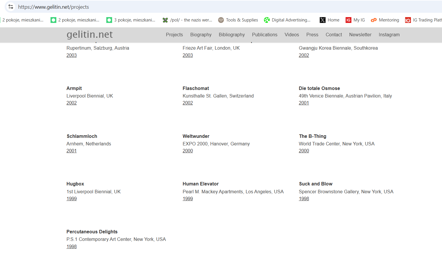Viewport: 442px width, 267px height.
Task: Open the Biography menu item
Action: pyautogui.click(x=201, y=35)
